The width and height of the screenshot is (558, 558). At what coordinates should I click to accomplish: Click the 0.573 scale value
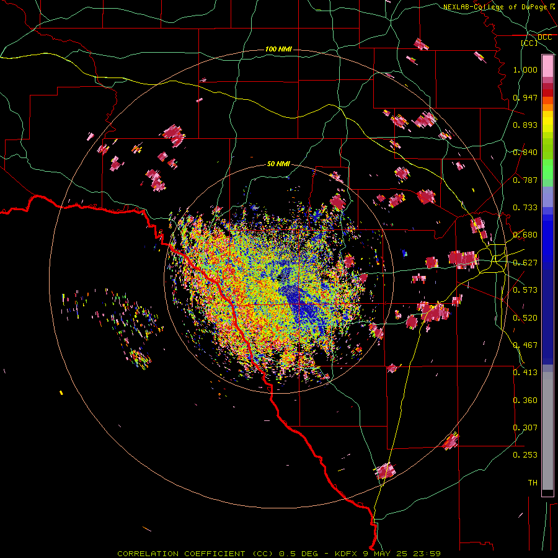coord(525,290)
